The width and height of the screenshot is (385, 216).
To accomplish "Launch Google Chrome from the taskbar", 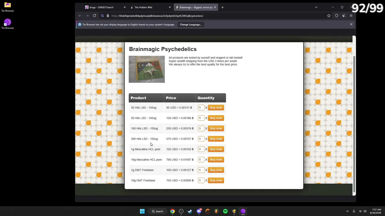I will pyautogui.click(x=172, y=211).
